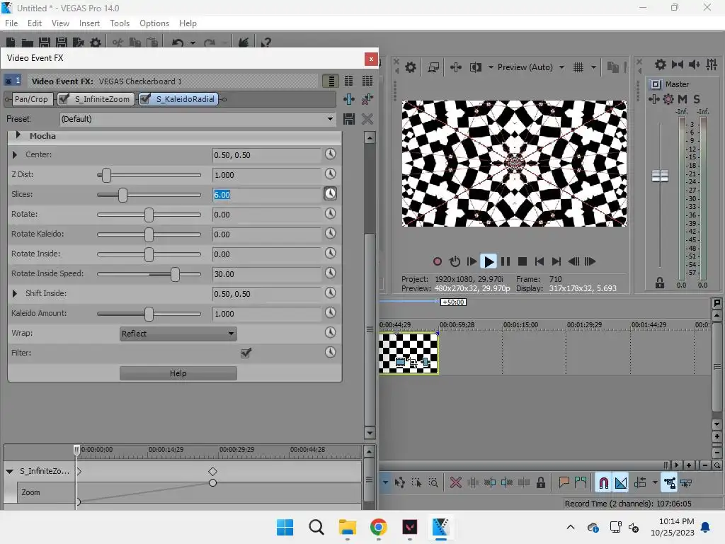
Task: Expand the Center parameter
Action: tap(14, 154)
